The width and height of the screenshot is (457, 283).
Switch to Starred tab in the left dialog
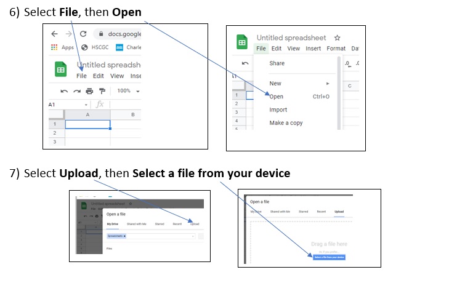pyautogui.click(x=160, y=224)
